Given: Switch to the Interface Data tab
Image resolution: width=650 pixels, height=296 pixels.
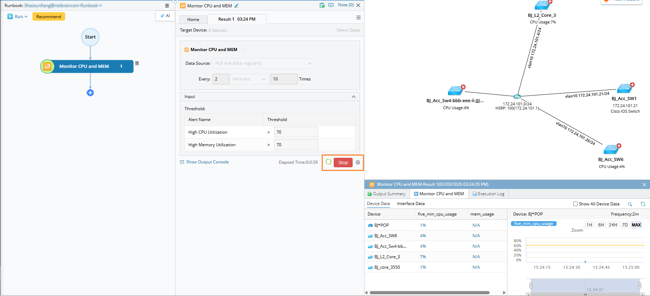Looking at the screenshot, I should click(x=411, y=204).
